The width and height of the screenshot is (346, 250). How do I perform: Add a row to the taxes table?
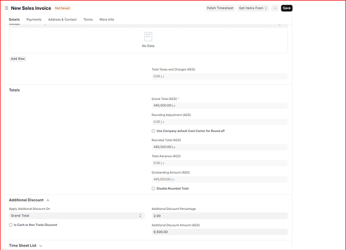tap(18, 59)
